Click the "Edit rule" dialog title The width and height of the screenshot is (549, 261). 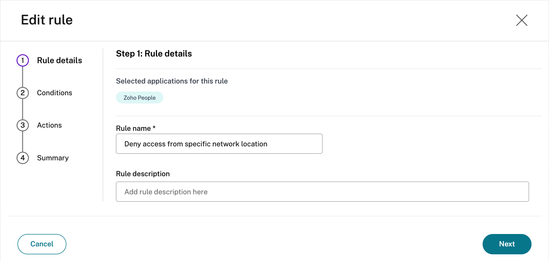(47, 20)
